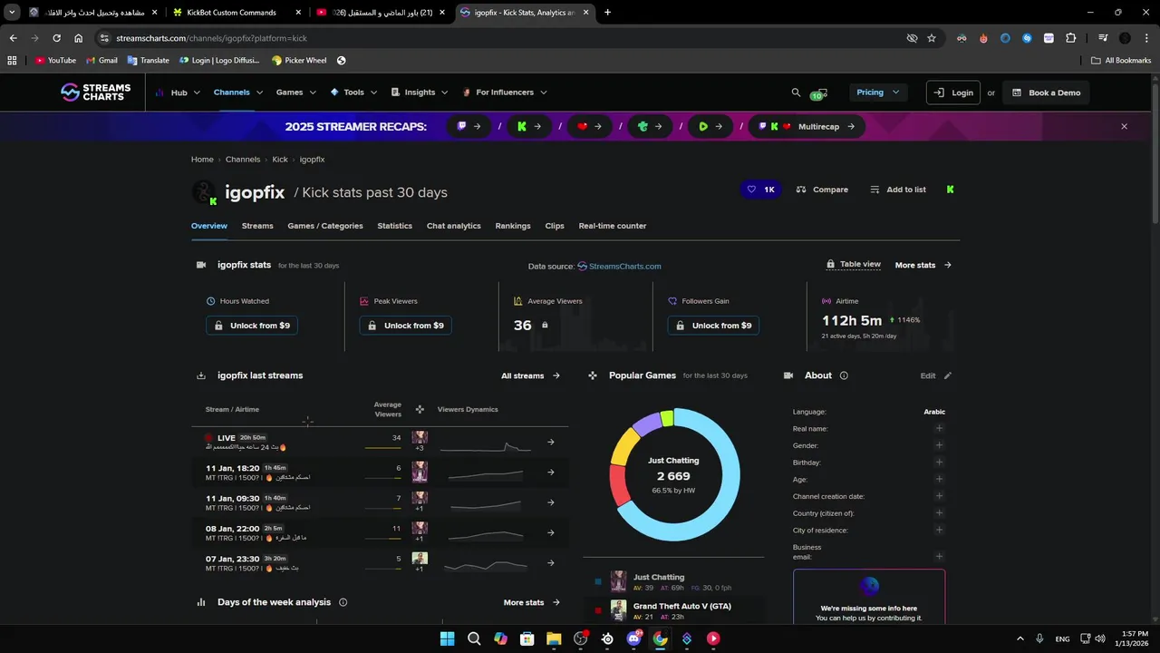
Task: Open the browser tab search dropdown
Action: [x=12, y=13]
